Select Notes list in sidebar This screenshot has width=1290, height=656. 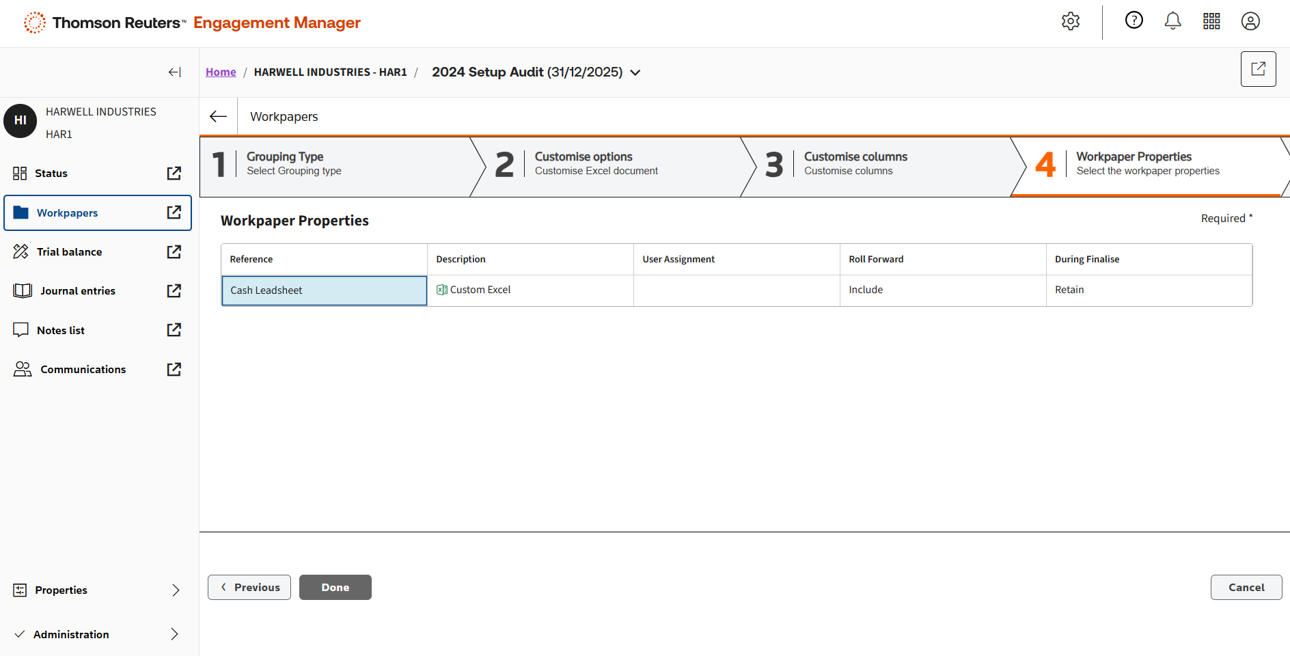61,330
